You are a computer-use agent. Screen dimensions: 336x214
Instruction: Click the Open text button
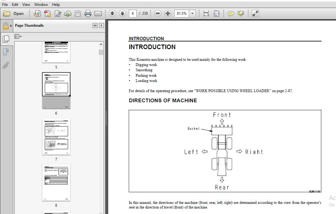(x=18, y=14)
